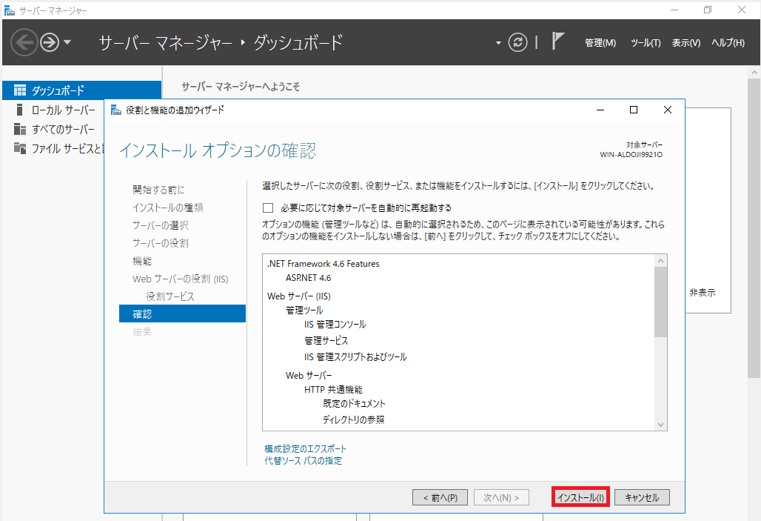Click the 構成設定のエクスポート link
The width and height of the screenshot is (761, 521).
(x=305, y=448)
